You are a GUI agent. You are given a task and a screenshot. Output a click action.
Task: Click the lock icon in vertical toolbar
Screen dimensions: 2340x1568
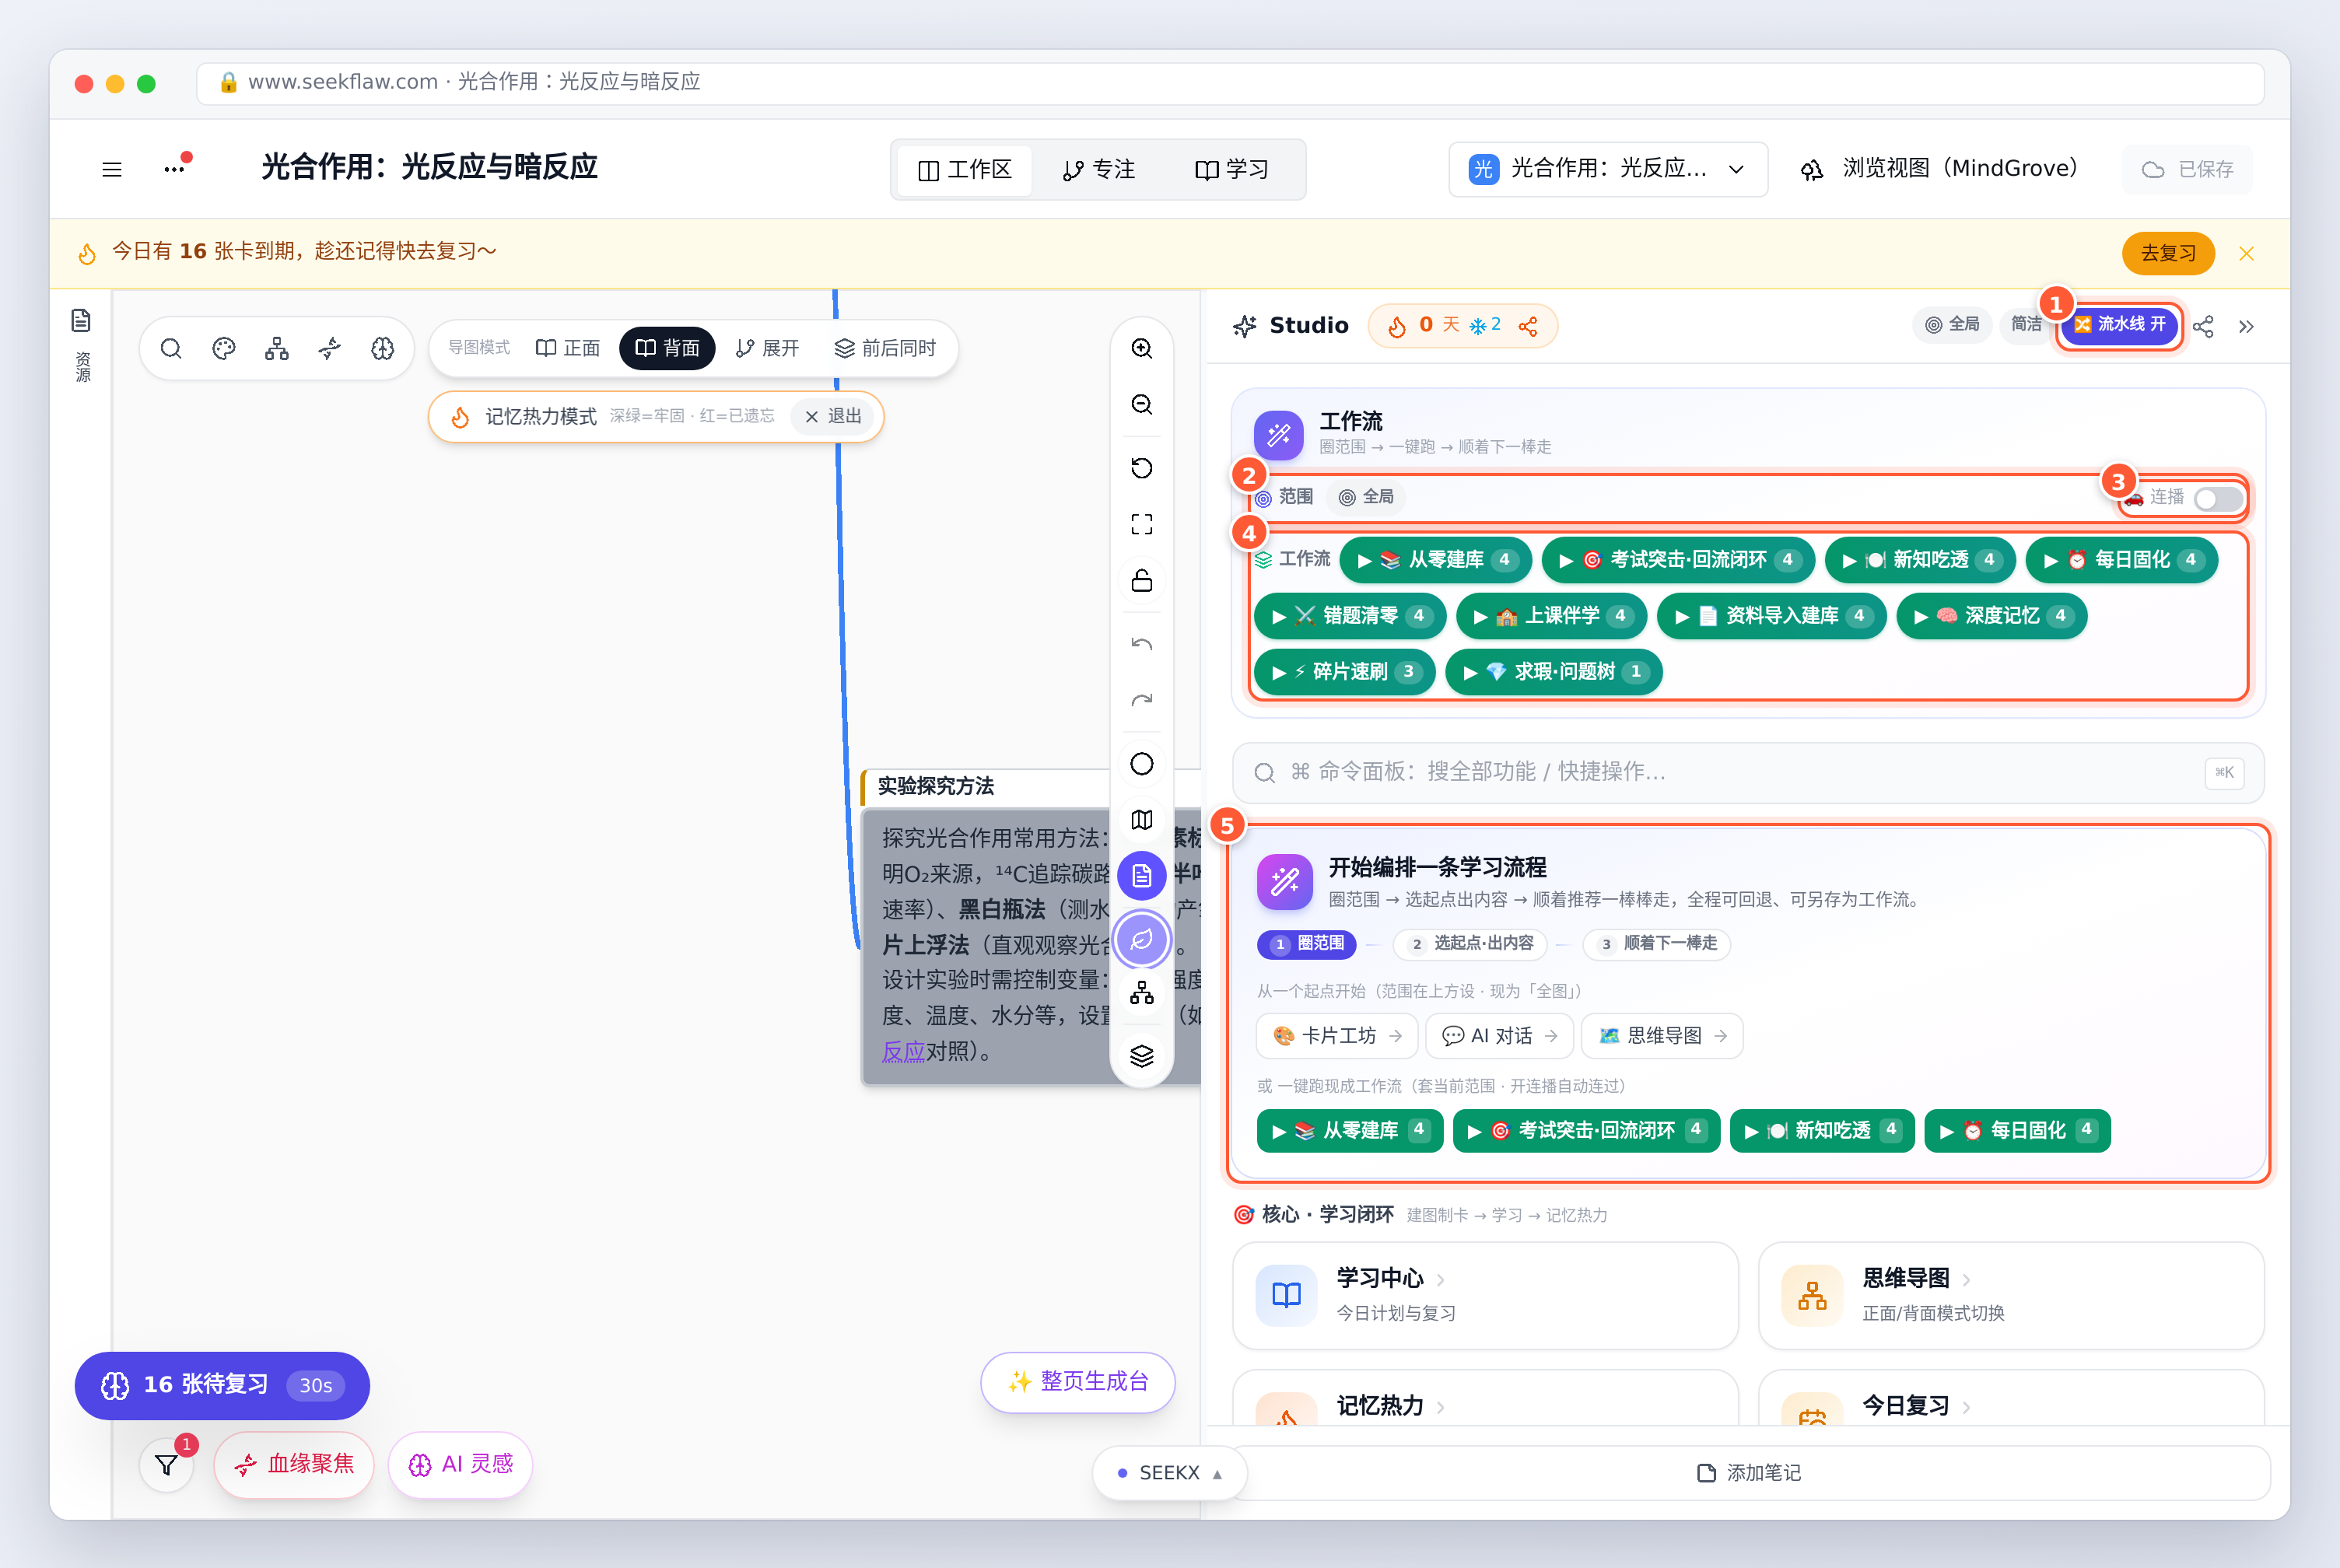tap(1142, 580)
